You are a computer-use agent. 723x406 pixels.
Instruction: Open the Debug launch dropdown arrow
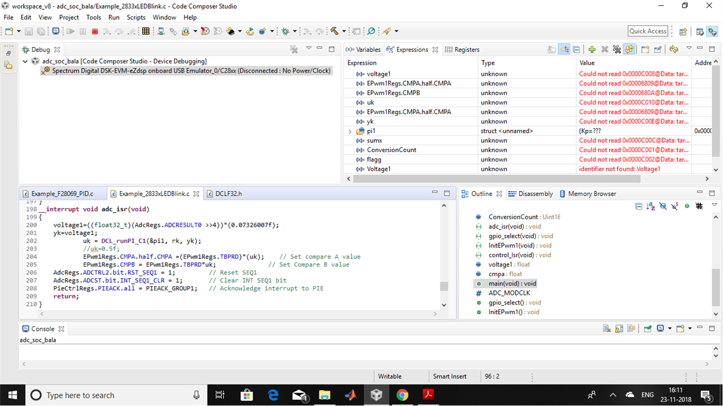[294, 31]
